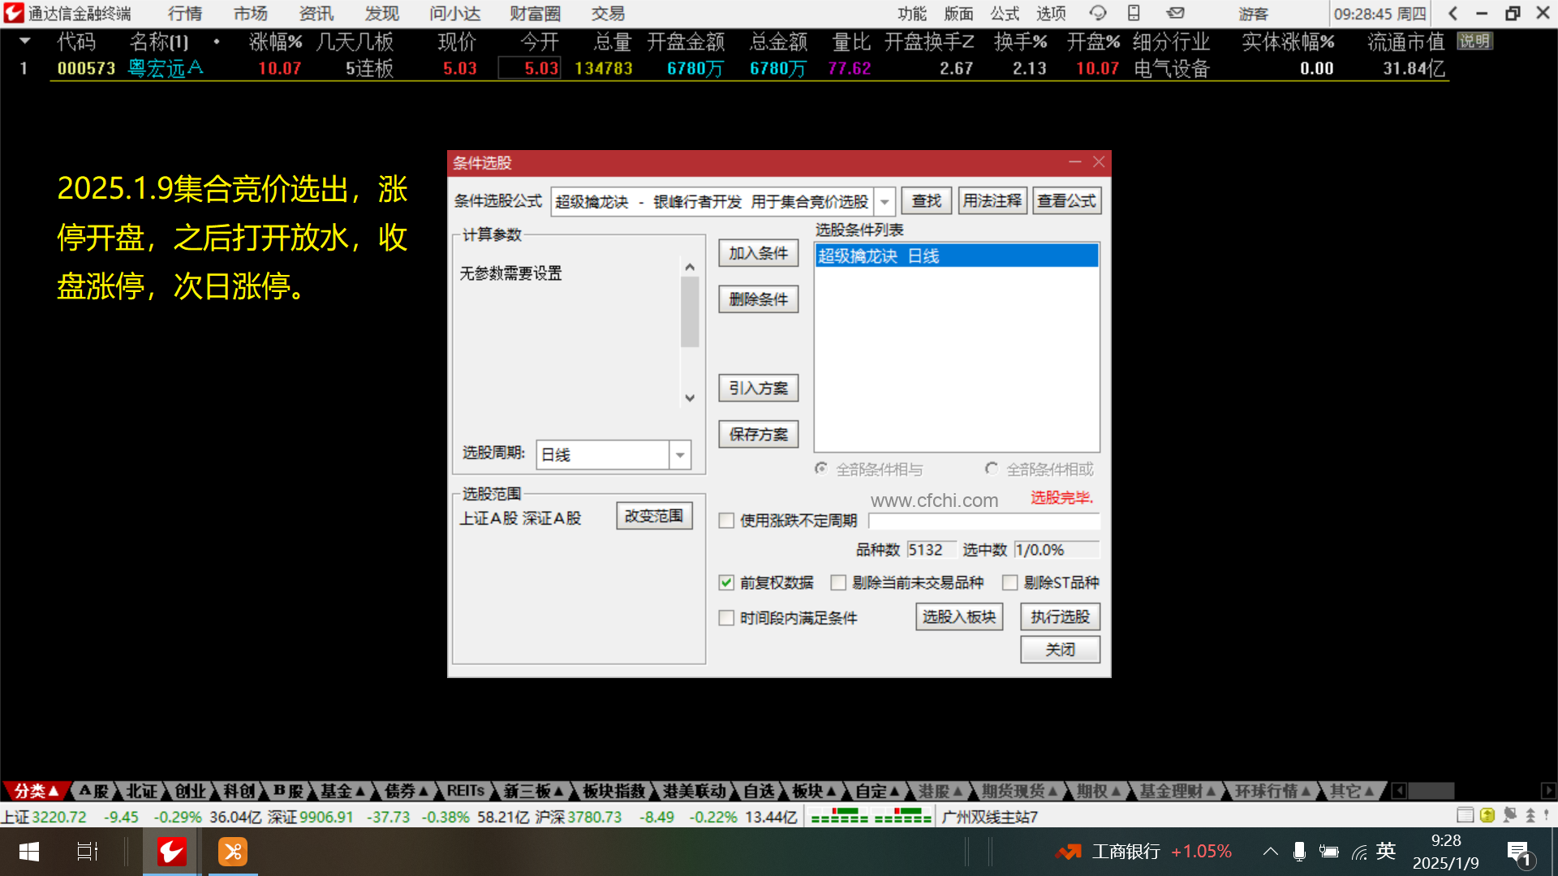
Task: Click the headset customer service icon
Action: [x=1097, y=13]
